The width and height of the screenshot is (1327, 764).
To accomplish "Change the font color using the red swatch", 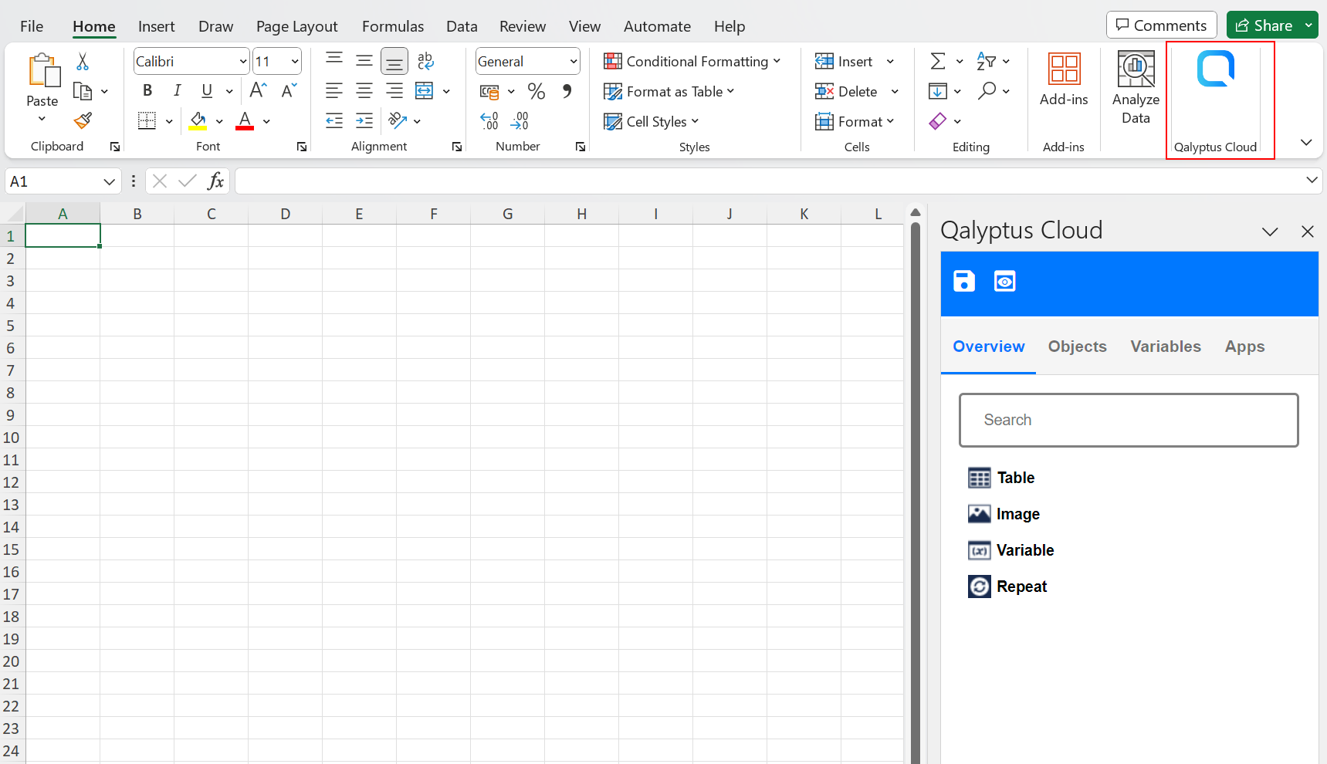I will pos(244,121).
